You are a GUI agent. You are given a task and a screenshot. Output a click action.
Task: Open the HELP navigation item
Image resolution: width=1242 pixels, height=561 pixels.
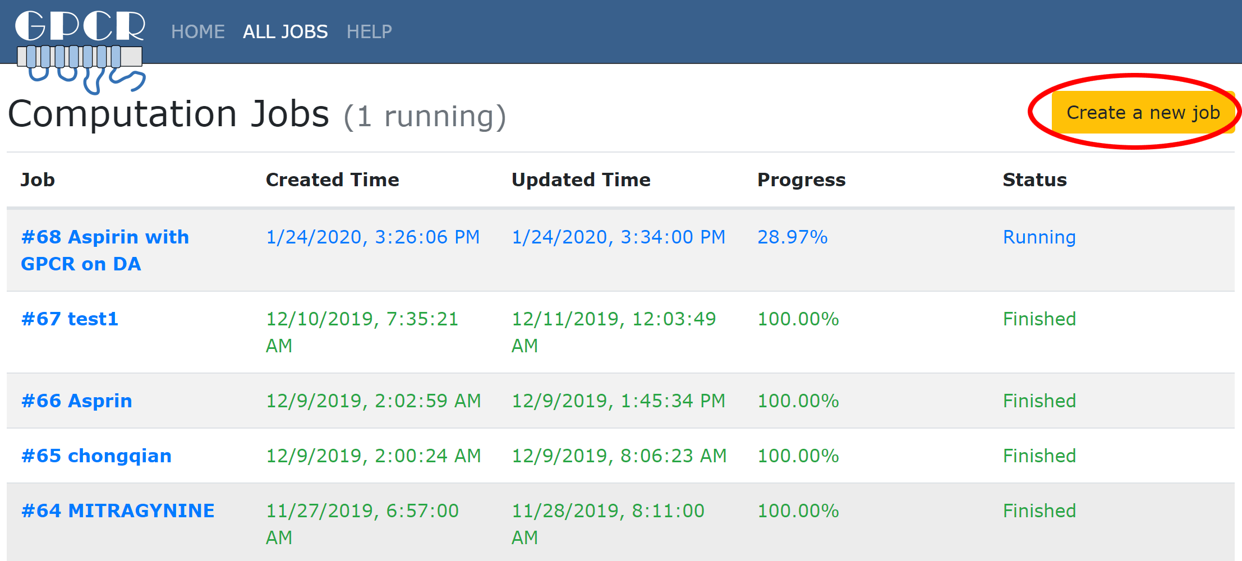click(369, 32)
